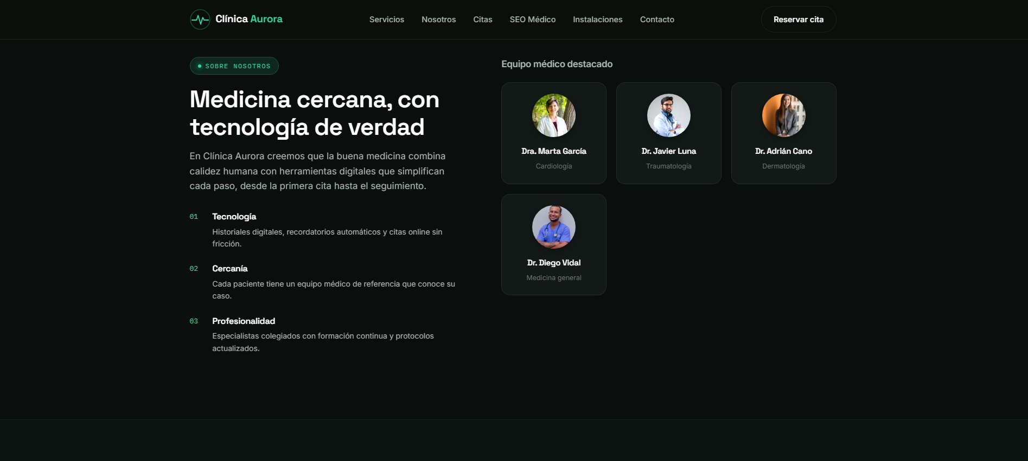The width and height of the screenshot is (1028, 461).
Task: Click the 01 number marker
Action: [x=194, y=217]
